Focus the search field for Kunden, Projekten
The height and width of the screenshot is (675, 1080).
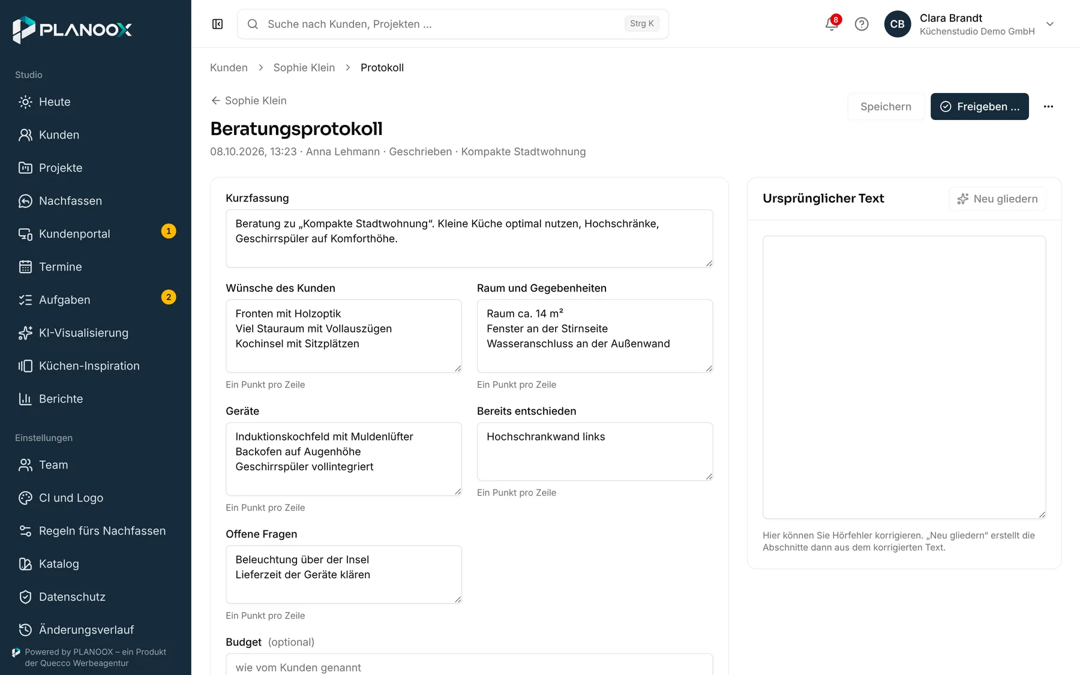click(x=452, y=24)
